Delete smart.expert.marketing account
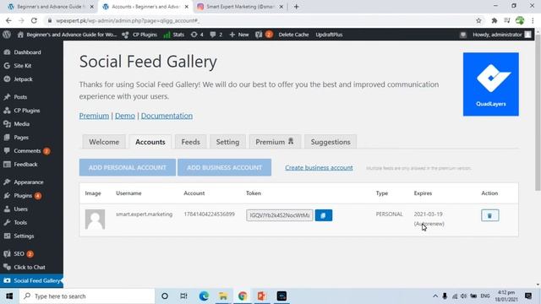This screenshot has width=541, height=304. (x=490, y=216)
